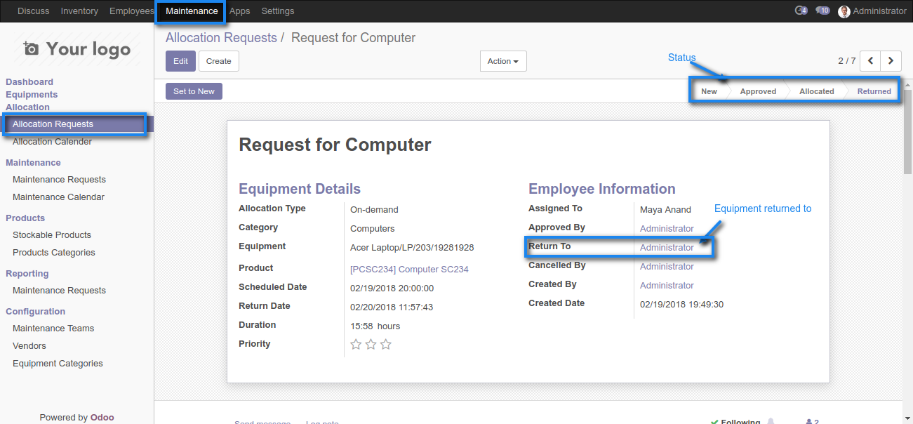The image size is (913, 424).
Task: Open the Apps menu
Action: (240, 11)
